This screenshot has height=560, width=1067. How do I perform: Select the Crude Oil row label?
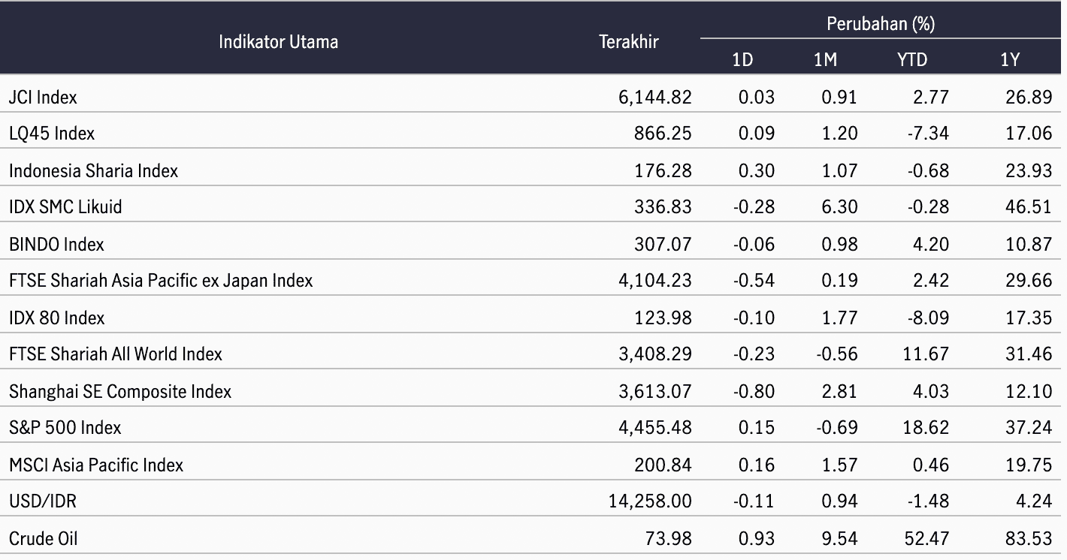point(43,538)
